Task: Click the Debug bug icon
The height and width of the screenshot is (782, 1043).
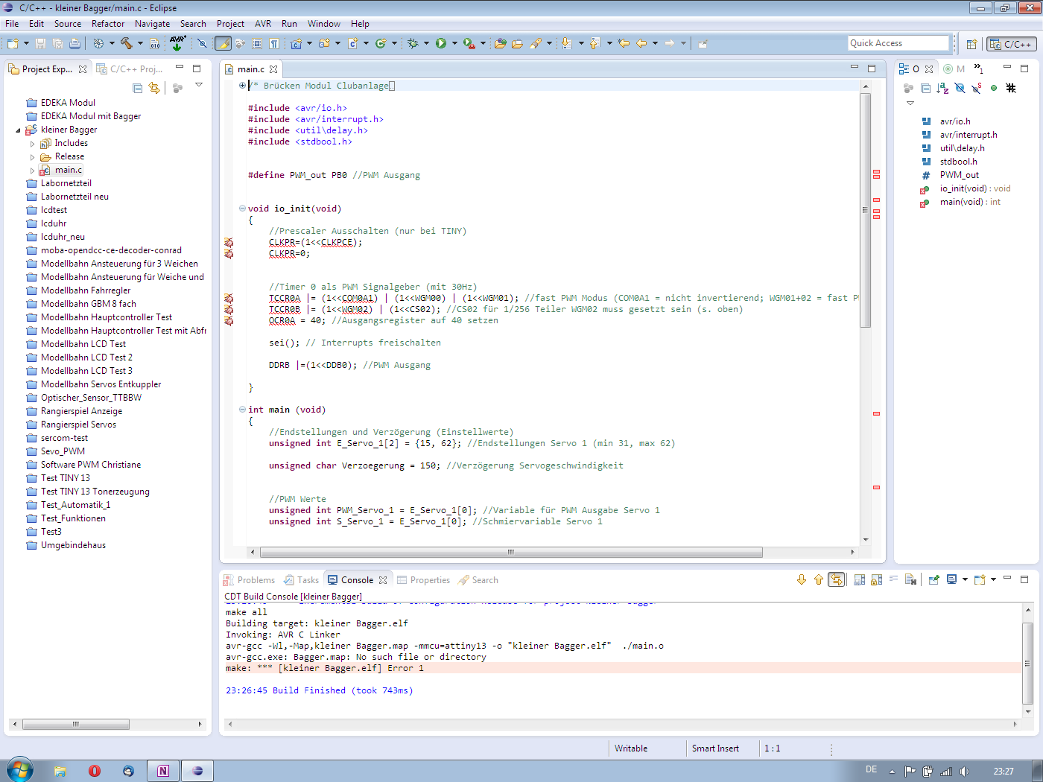Action: click(x=413, y=43)
